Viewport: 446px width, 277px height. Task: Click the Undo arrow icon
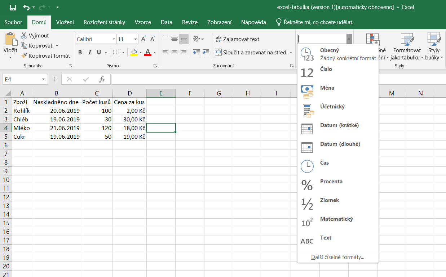26,7
